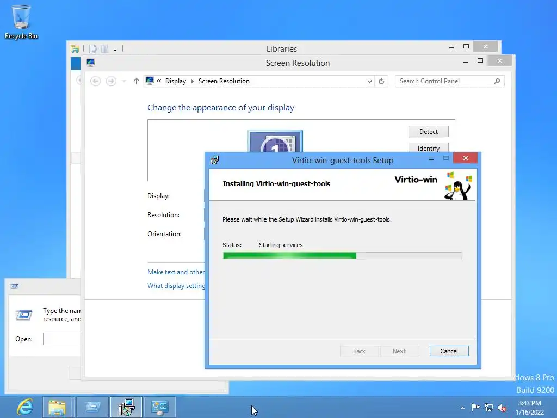Open the Recycle Bin desktop icon
Image resolution: width=557 pixels, height=418 pixels.
coord(21,22)
